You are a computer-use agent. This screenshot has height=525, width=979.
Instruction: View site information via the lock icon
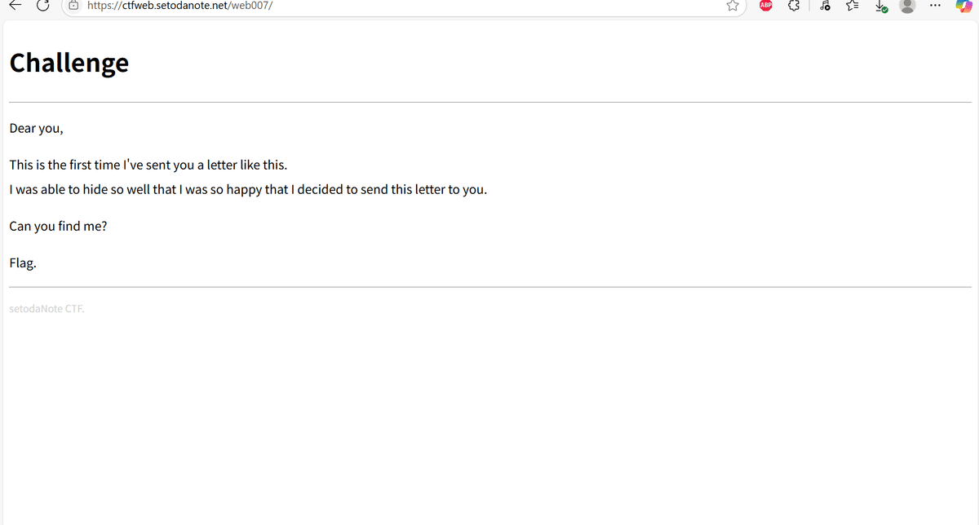(73, 6)
